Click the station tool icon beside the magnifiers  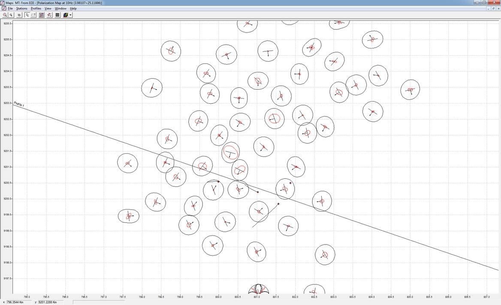click(19, 15)
